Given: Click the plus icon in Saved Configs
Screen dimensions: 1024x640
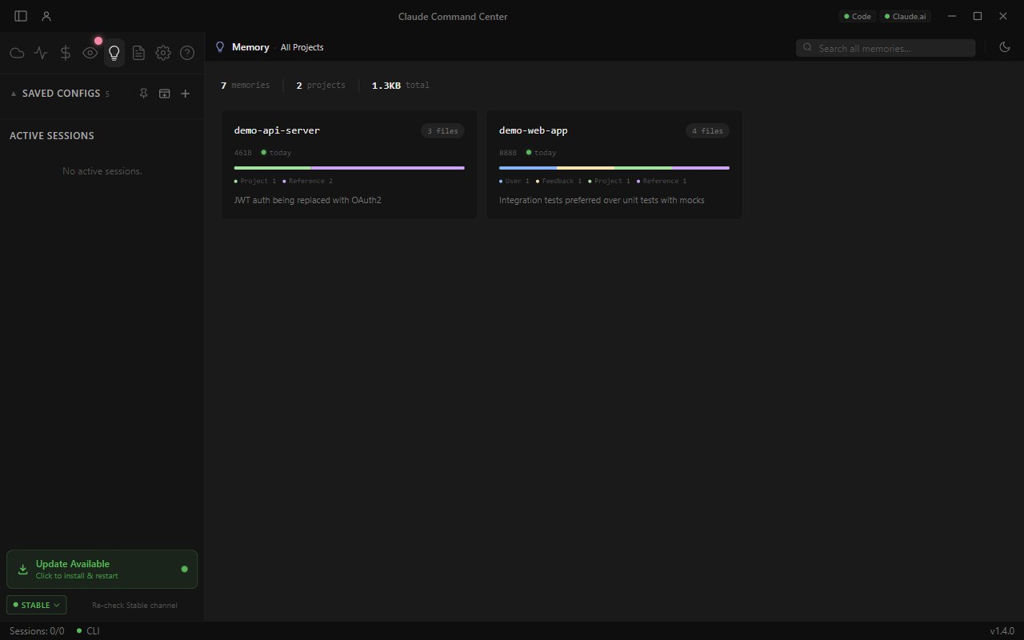Looking at the screenshot, I should (x=186, y=94).
